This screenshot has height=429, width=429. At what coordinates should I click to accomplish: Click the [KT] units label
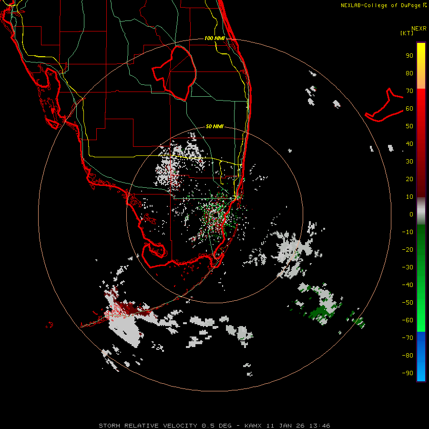[407, 33]
